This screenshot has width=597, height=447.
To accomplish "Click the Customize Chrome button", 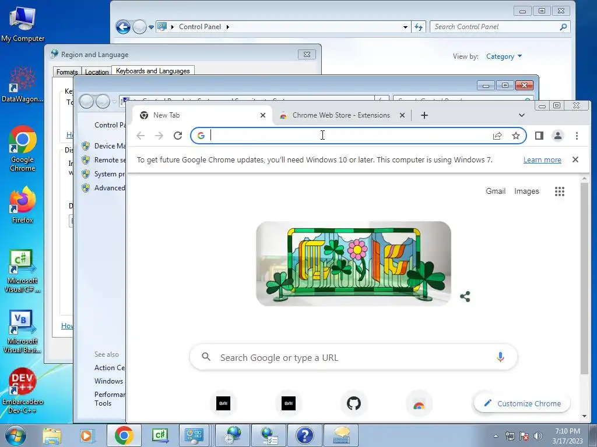I will pos(522,403).
